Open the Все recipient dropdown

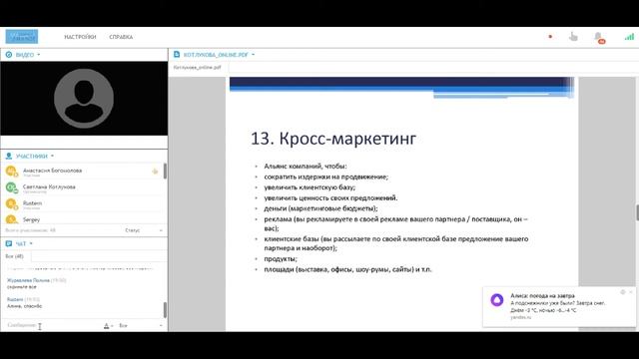pyautogui.click(x=141, y=326)
